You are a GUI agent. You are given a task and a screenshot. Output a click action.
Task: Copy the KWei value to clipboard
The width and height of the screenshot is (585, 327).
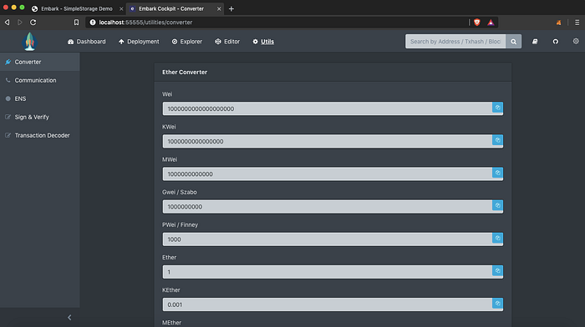497,140
